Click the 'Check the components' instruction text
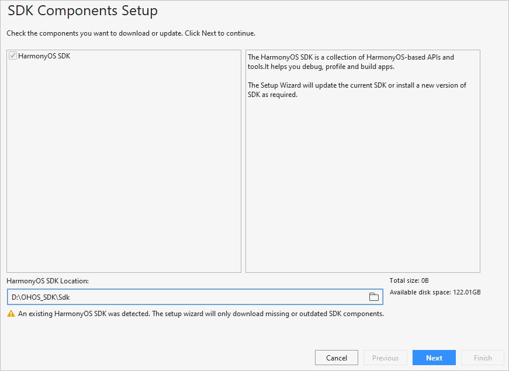509x371 pixels. tap(131, 33)
